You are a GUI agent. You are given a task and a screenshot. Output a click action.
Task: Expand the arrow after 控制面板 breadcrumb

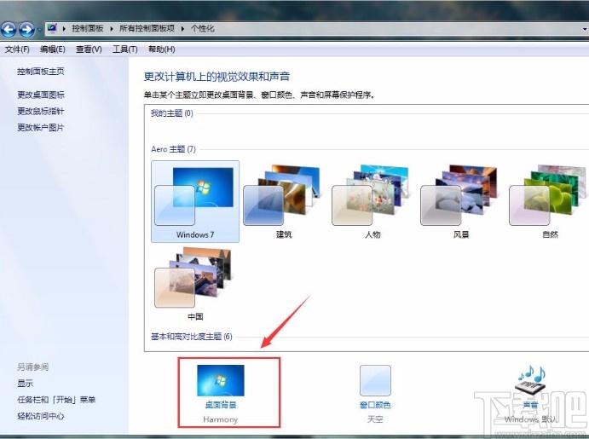[x=112, y=28]
